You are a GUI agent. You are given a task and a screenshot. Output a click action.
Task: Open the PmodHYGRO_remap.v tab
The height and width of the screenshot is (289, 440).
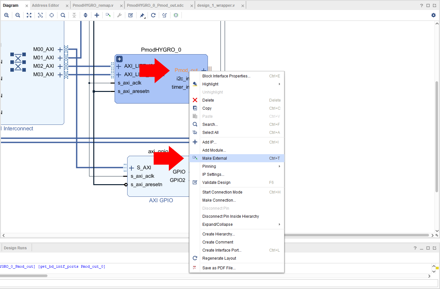pos(93,5)
